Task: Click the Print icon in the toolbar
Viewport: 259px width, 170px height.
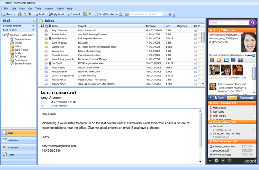Action: pos(18,14)
